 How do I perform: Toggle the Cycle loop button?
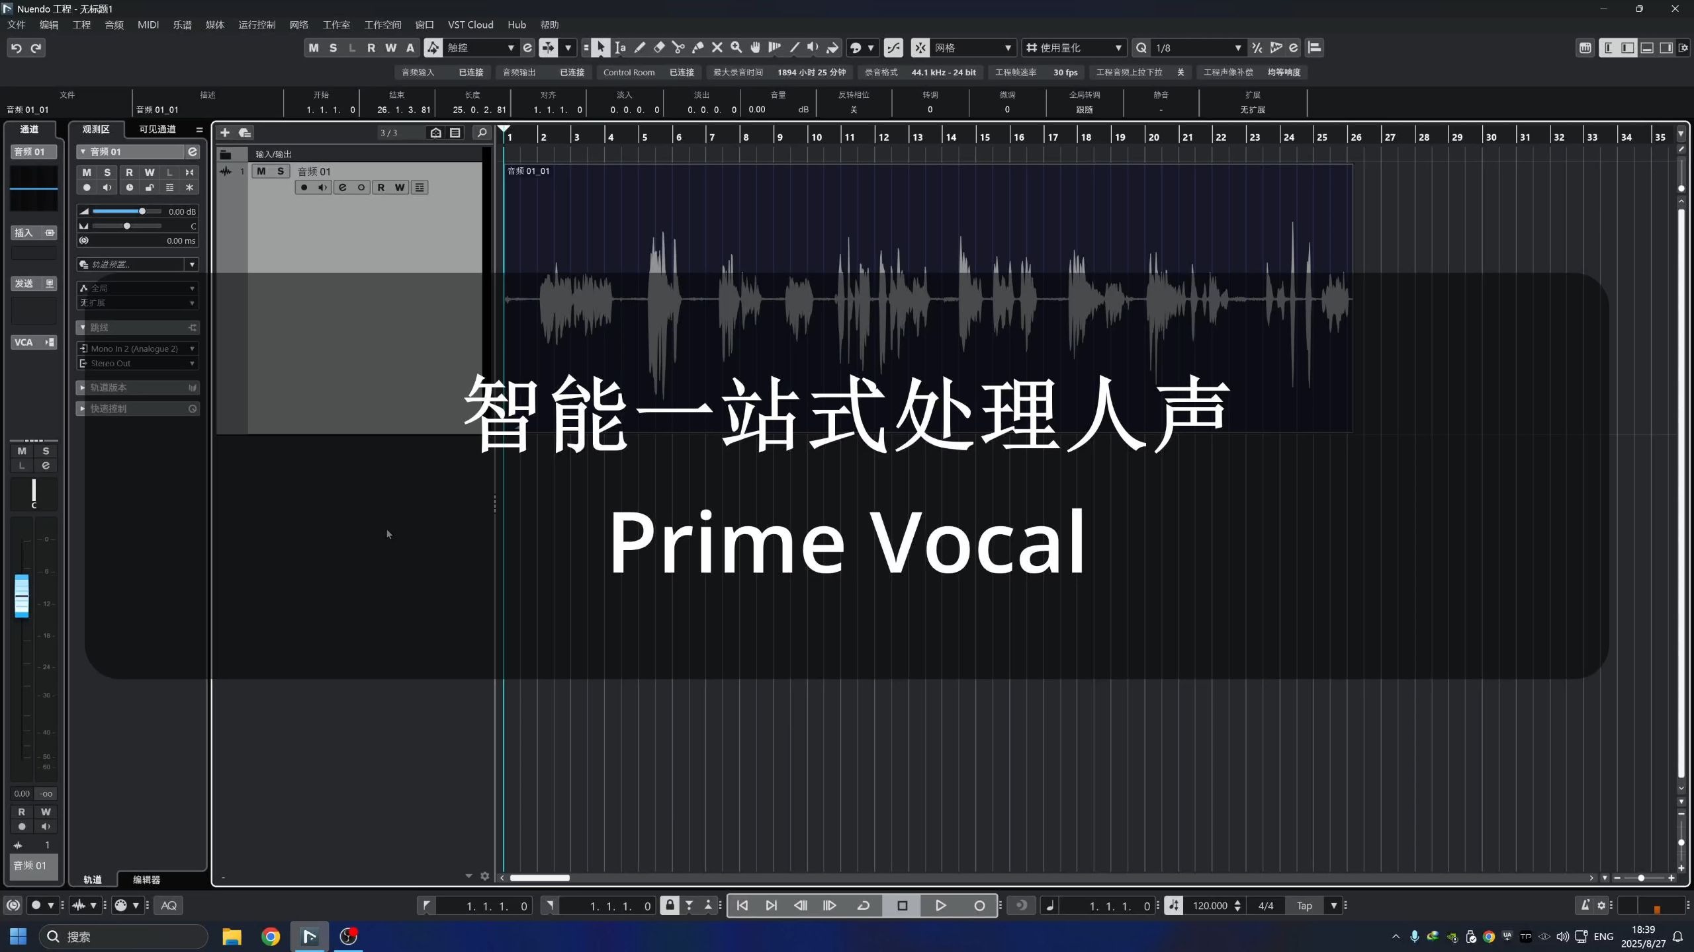pyautogui.click(x=864, y=906)
